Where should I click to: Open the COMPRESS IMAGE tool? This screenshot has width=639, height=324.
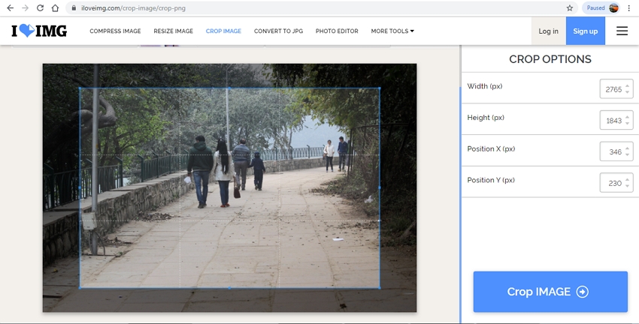pyautogui.click(x=115, y=31)
